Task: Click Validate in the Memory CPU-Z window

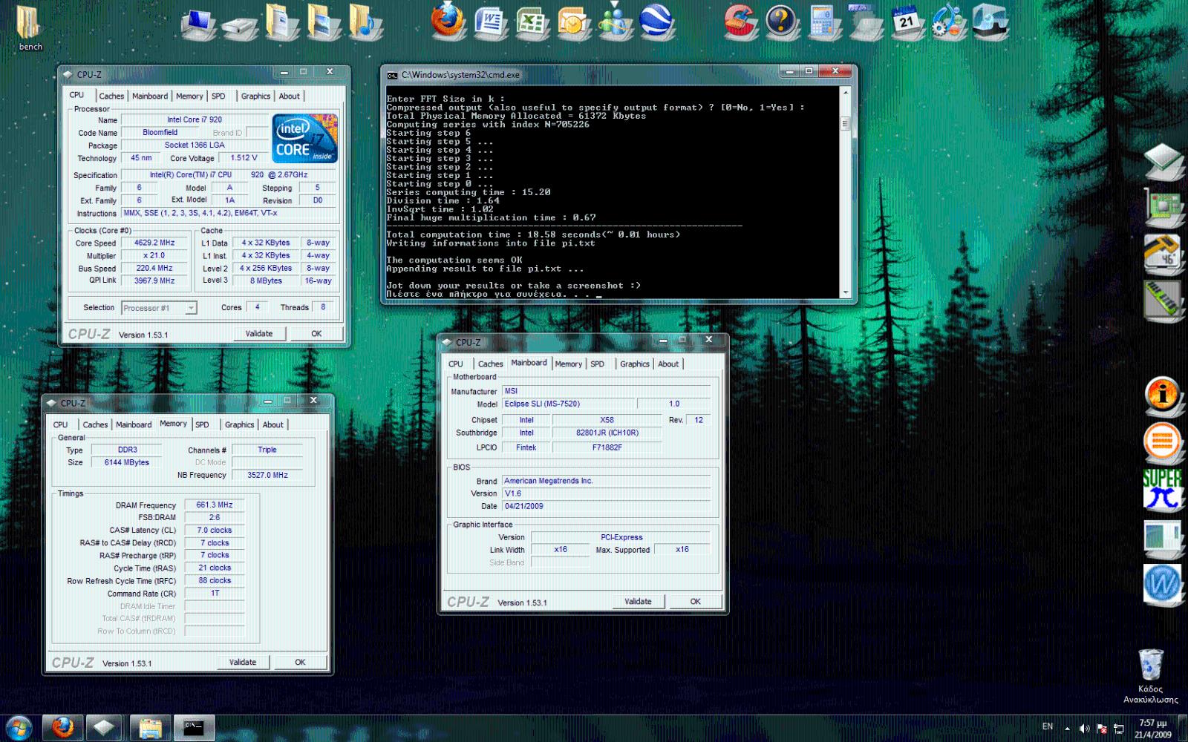Action: click(x=243, y=663)
